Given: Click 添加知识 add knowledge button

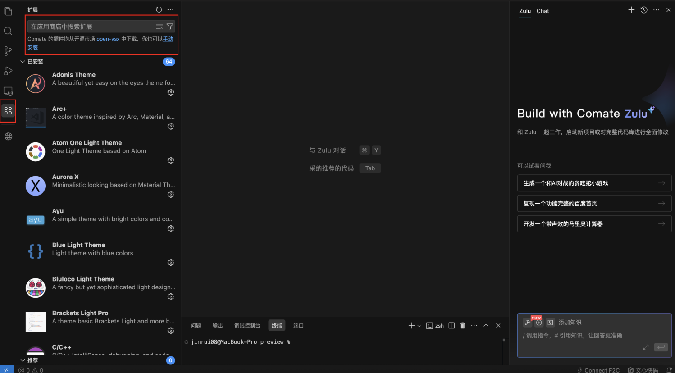Looking at the screenshot, I should (570, 323).
